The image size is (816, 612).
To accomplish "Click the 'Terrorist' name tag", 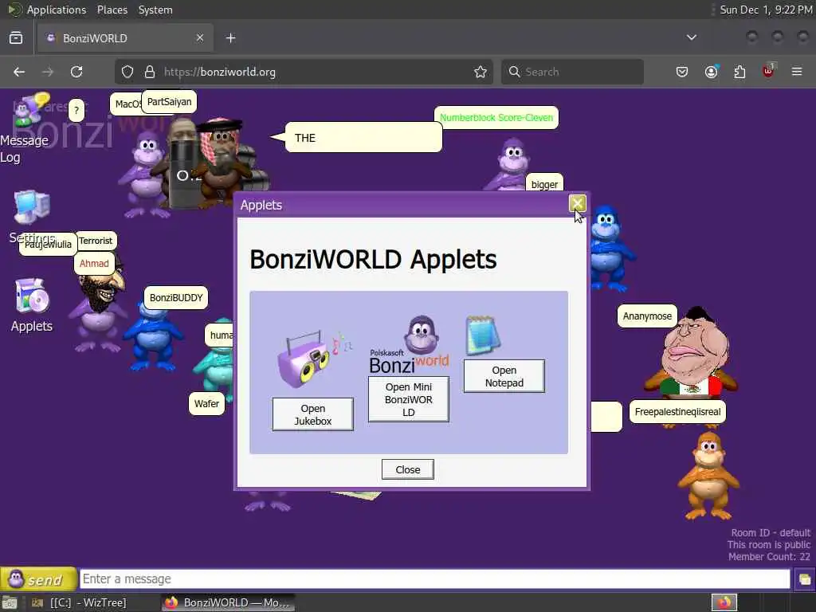I will (x=96, y=241).
